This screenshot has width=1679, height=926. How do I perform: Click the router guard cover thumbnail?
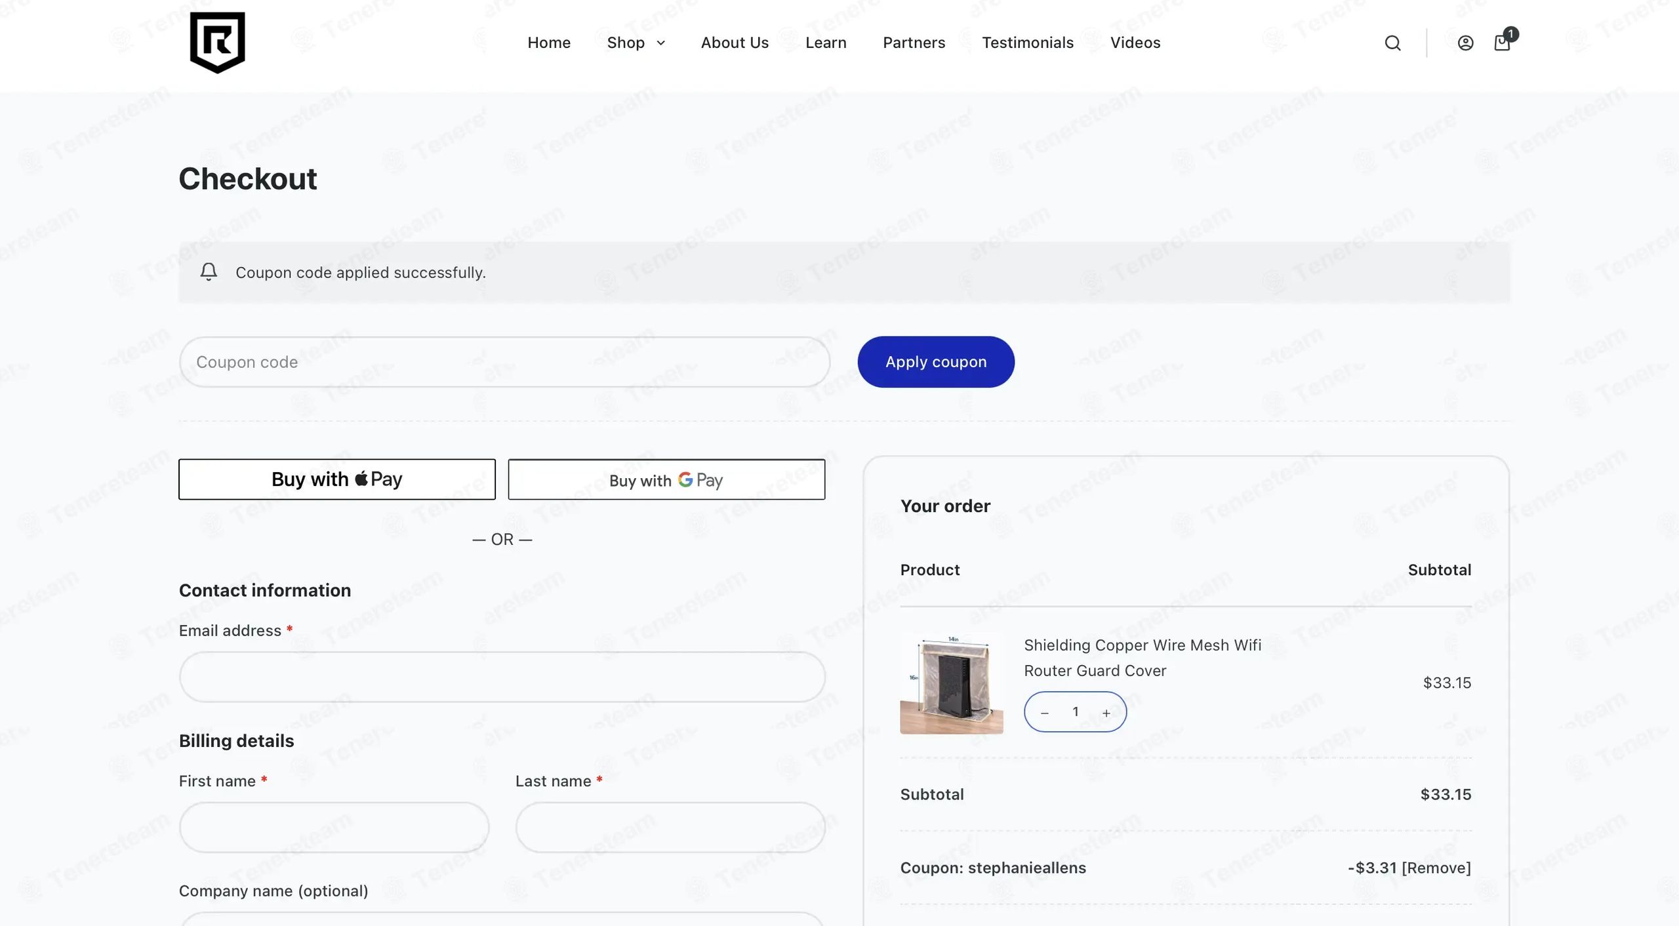coord(952,683)
